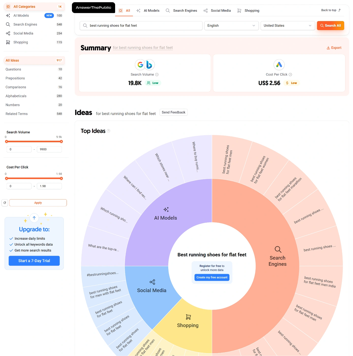Click Start a 7-Day Trial button
The width and height of the screenshot is (353, 356).
(34, 261)
